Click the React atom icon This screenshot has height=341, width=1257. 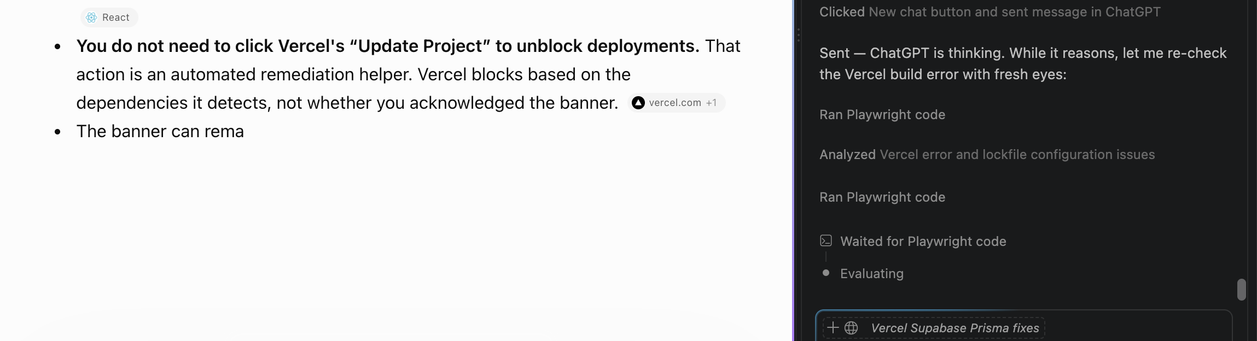click(x=91, y=17)
